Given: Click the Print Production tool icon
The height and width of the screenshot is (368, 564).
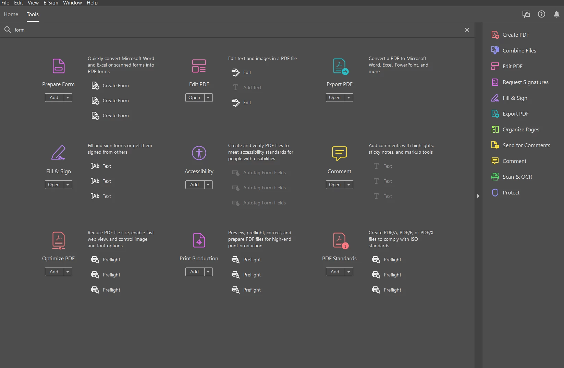Looking at the screenshot, I should pyautogui.click(x=199, y=240).
